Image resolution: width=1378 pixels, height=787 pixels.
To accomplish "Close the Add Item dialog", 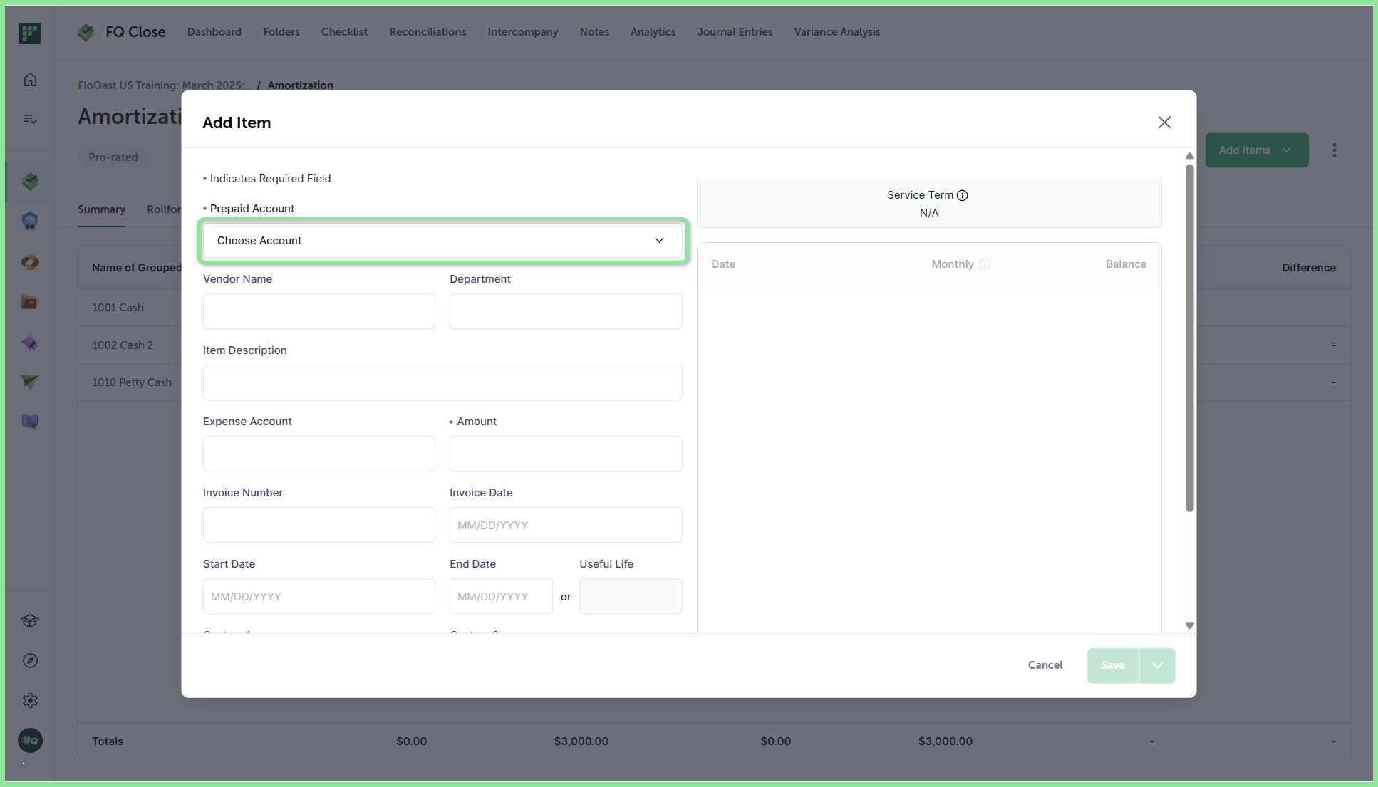I will pyautogui.click(x=1164, y=123).
